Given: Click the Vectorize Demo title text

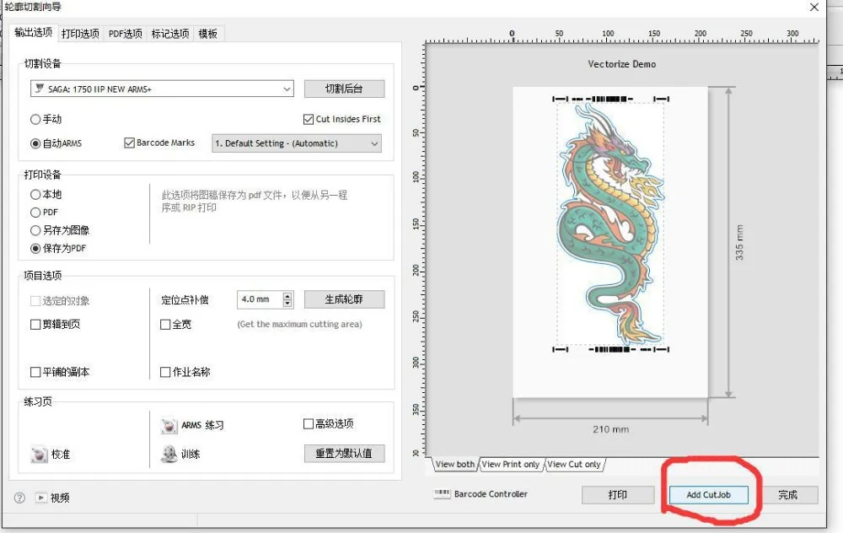Looking at the screenshot, I should (621, 64).
